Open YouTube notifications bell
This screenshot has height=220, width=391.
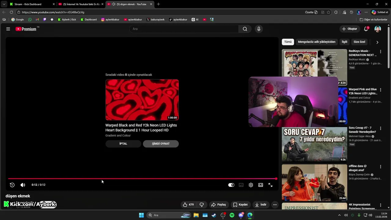coord(366,29)
